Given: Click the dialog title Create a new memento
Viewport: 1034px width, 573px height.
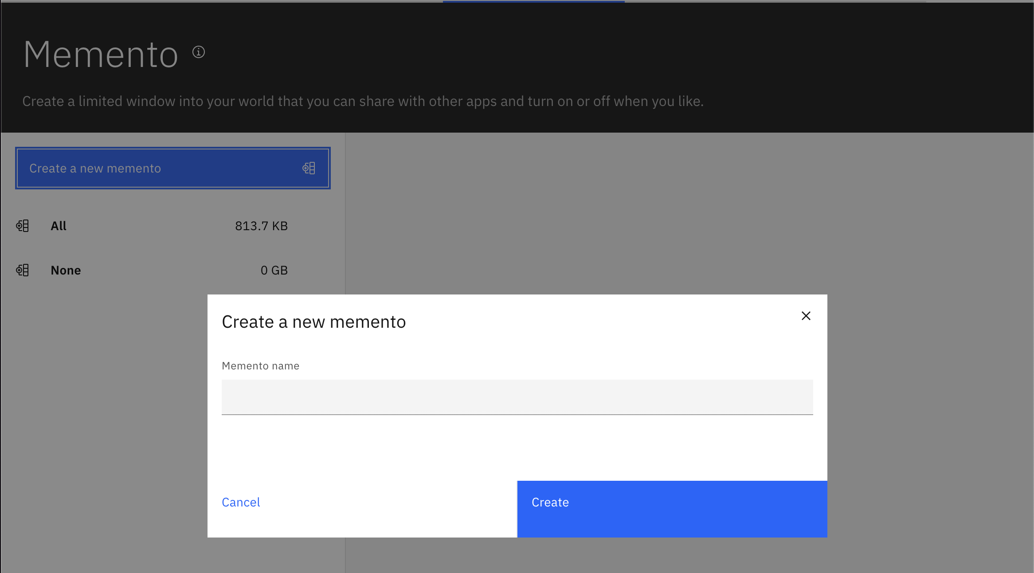Looking at the screenshot, I should [313, 322].
